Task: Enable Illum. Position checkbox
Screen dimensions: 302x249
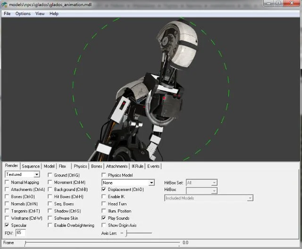Action: (104, 211)
